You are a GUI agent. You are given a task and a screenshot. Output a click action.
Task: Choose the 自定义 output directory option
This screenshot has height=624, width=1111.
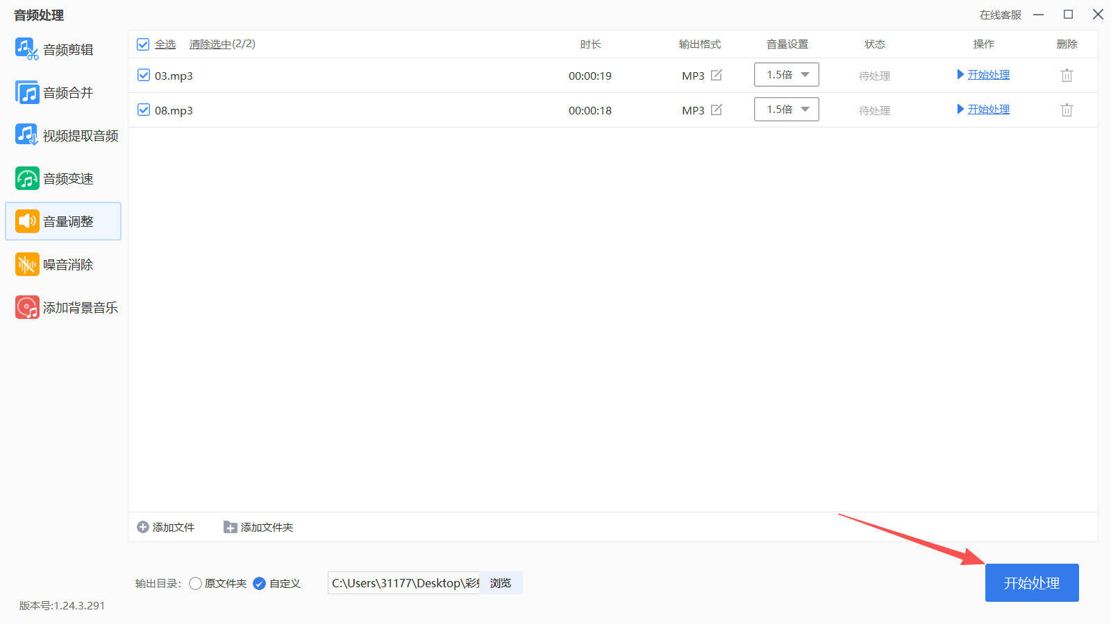[259, 584]
